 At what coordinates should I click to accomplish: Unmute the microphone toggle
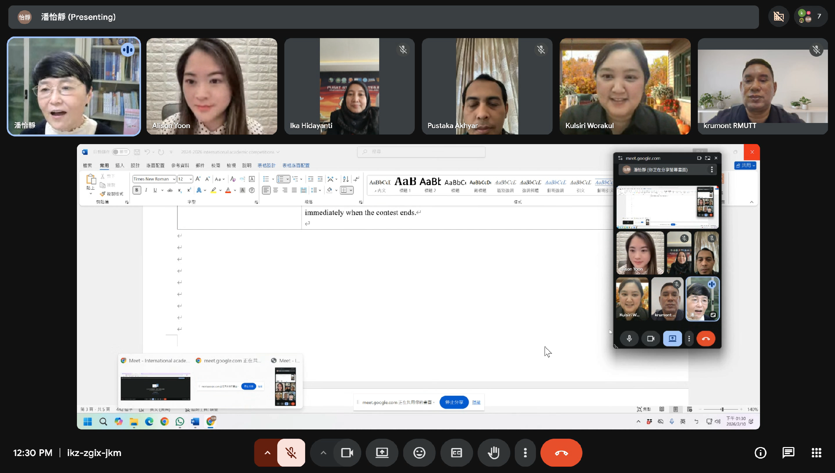click(291, 453)
